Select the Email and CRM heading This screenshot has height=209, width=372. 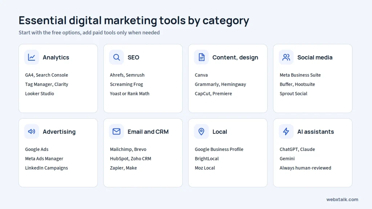tap(148, 132)
